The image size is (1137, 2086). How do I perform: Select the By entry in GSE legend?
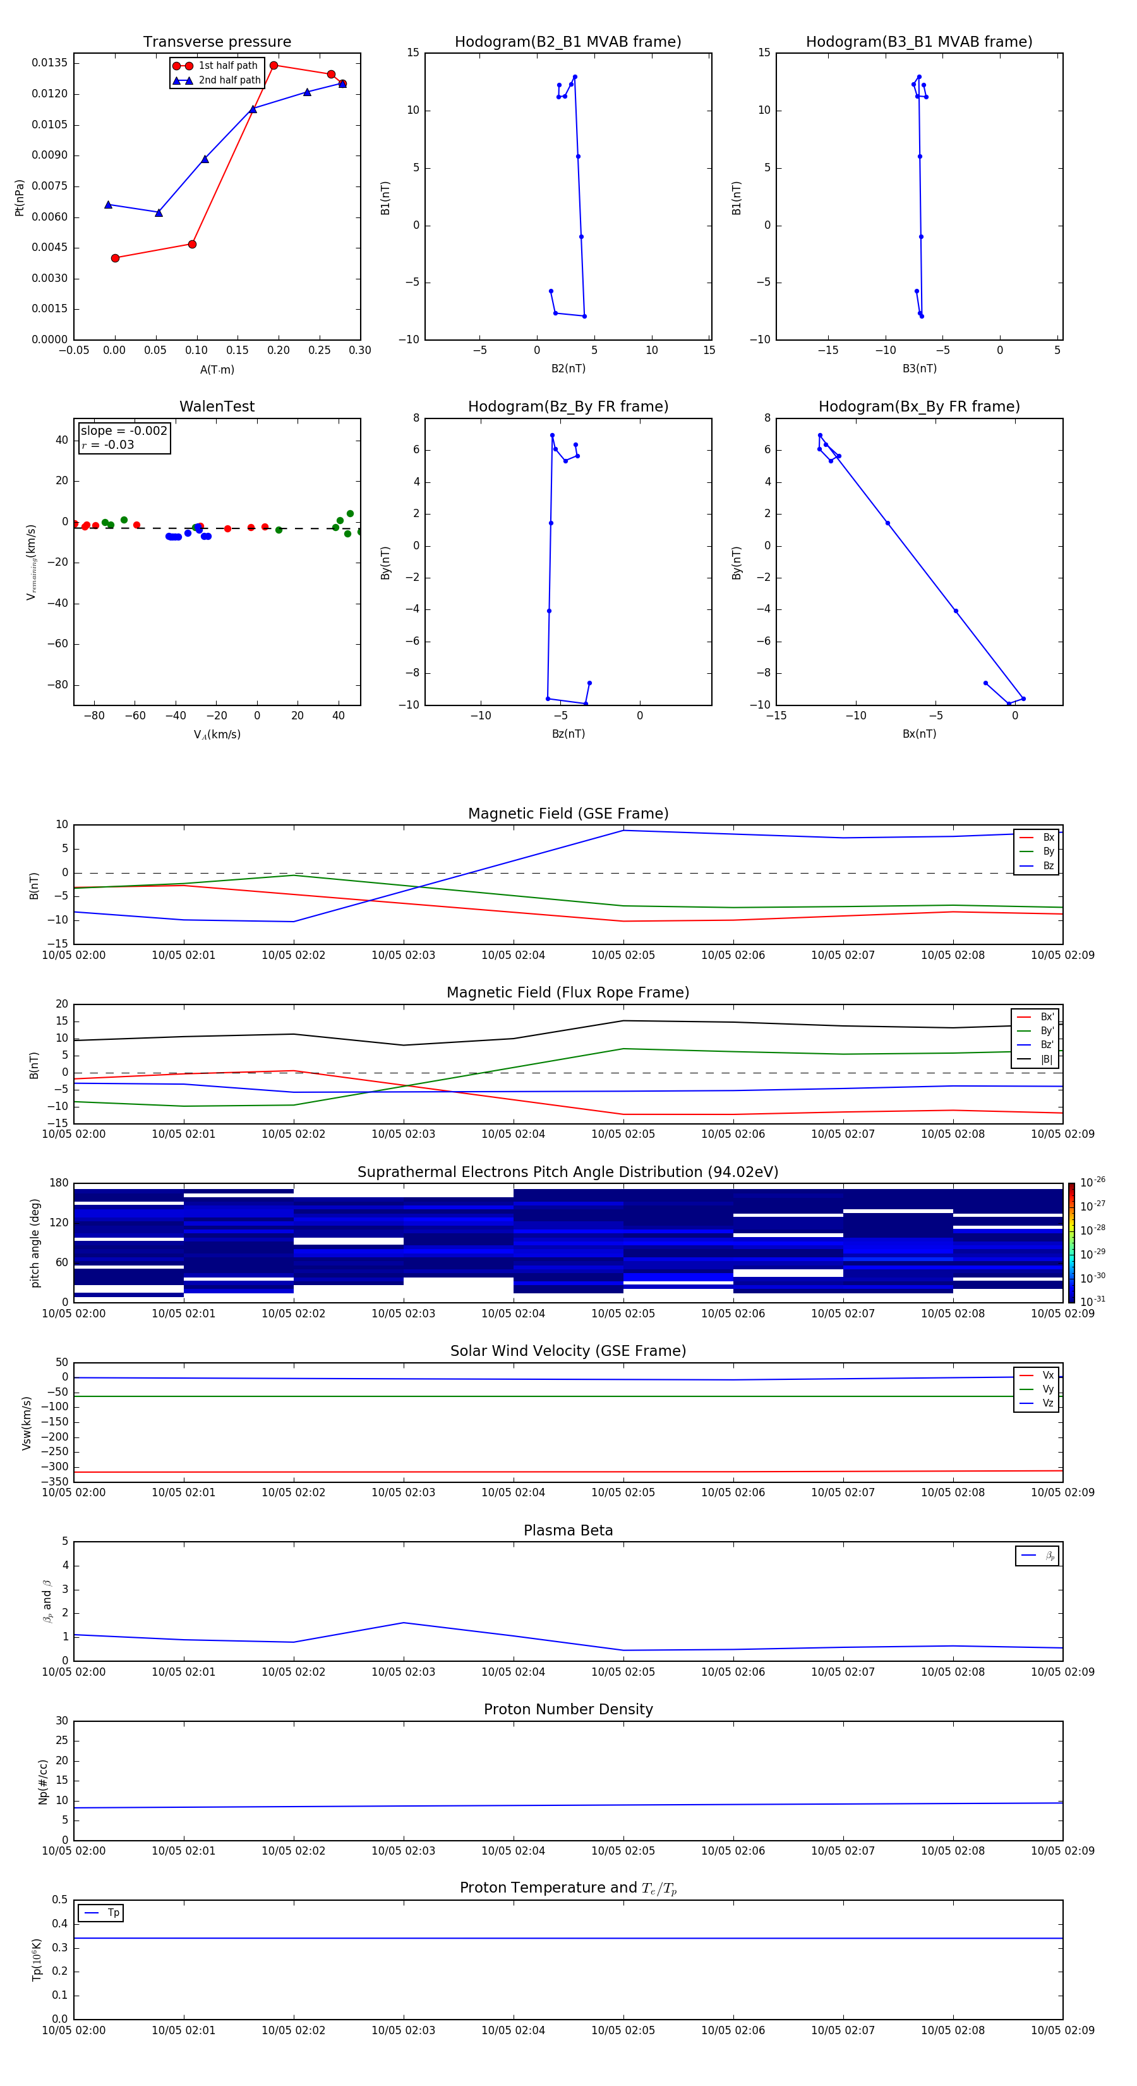[x=1037, y=852]
